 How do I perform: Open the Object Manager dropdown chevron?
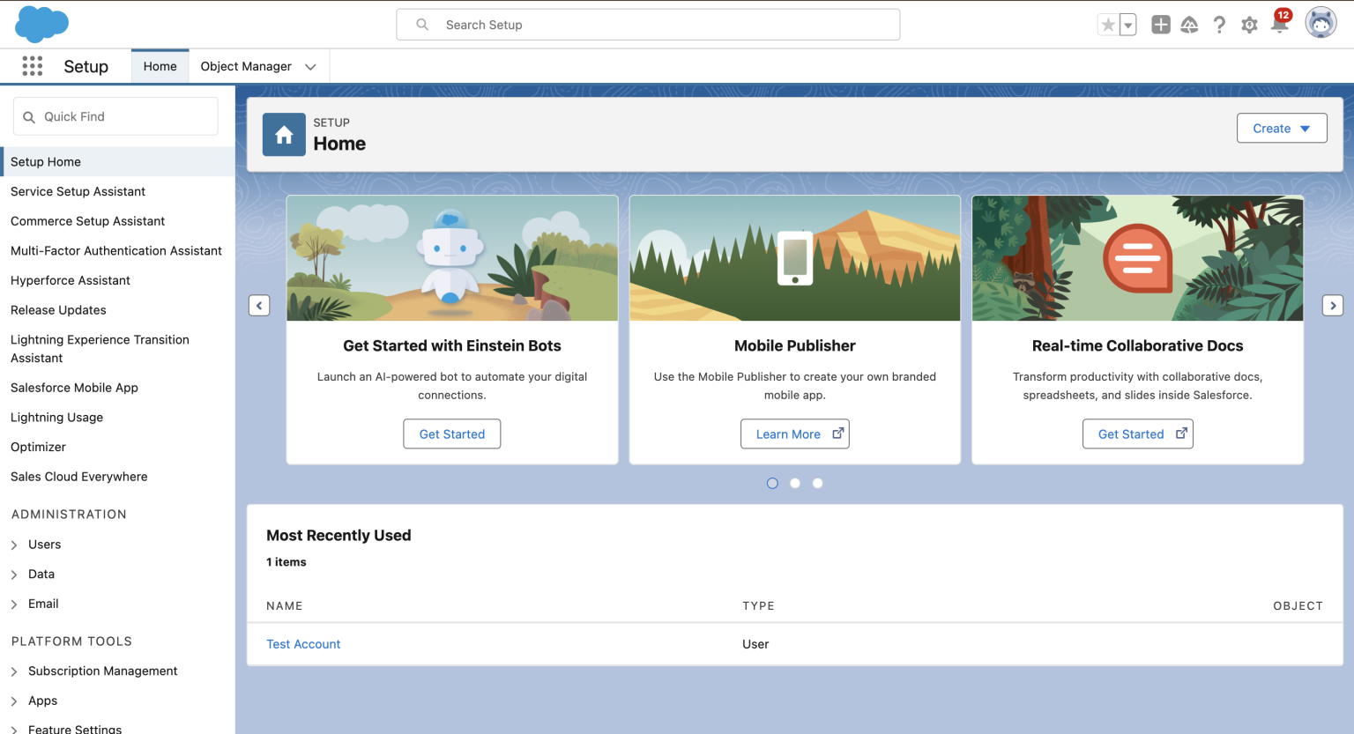310,66
